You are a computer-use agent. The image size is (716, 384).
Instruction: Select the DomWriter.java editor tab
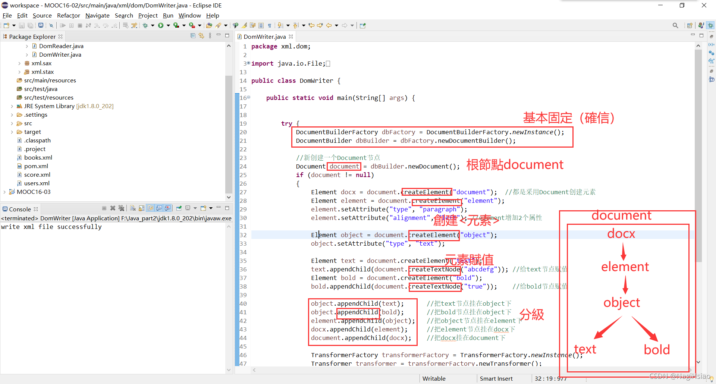pyautogui.click(x=265, y=37)
